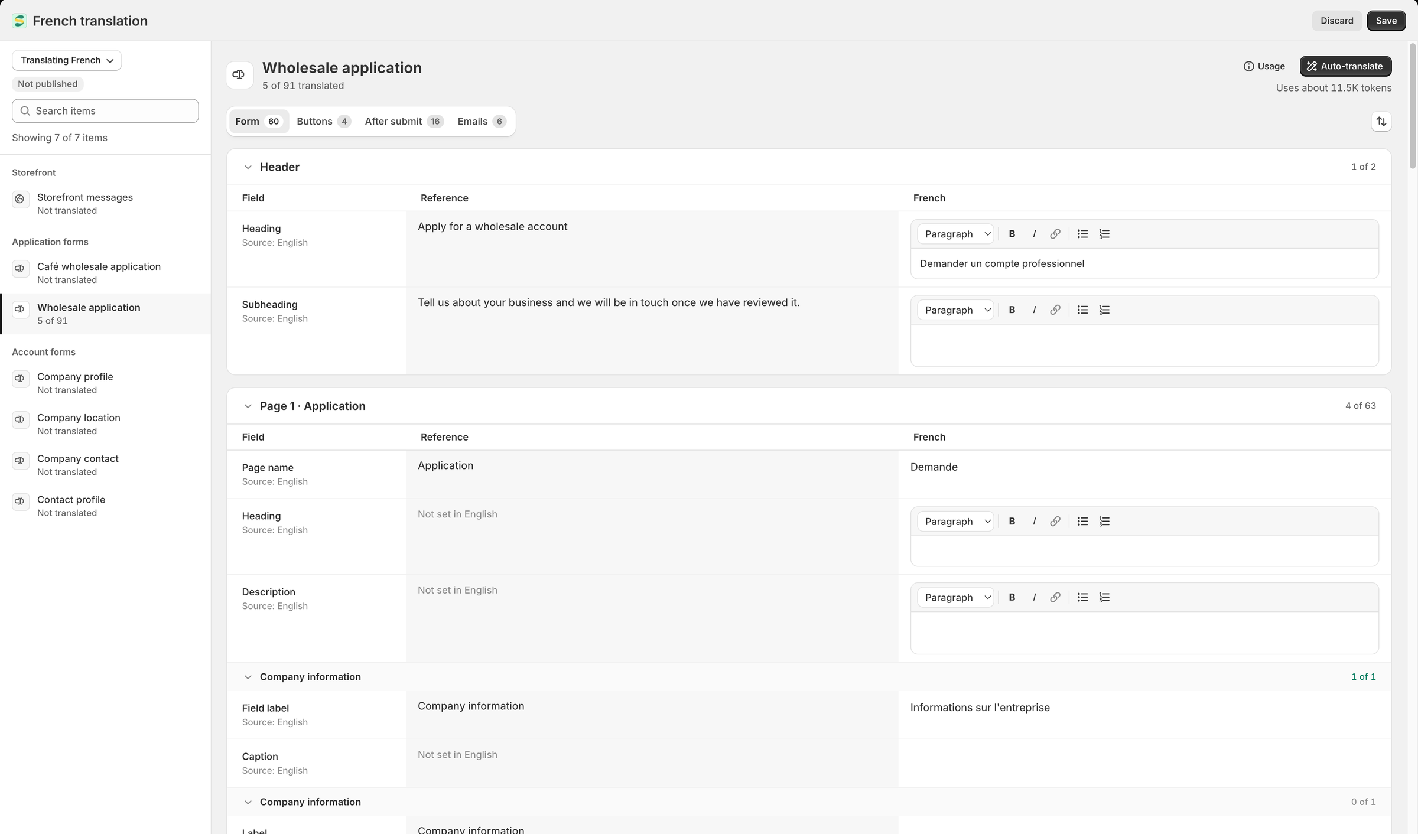The height and width of the screenshot is (834, 1418).
Task: Click Bold in Header Heading French editor
Action: (1012, 234)
